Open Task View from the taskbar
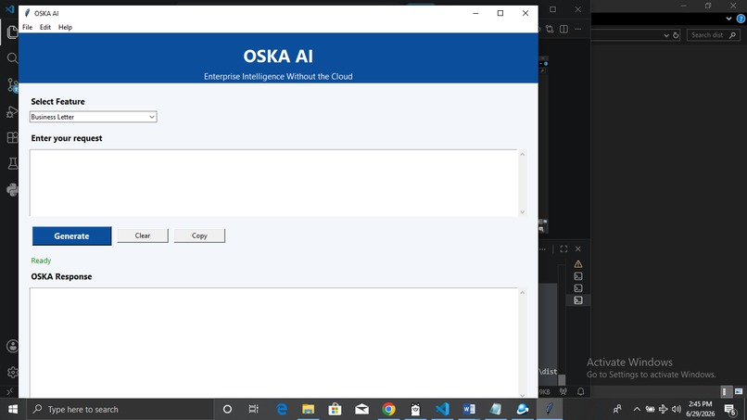747x420 pixels. [253, 409]
